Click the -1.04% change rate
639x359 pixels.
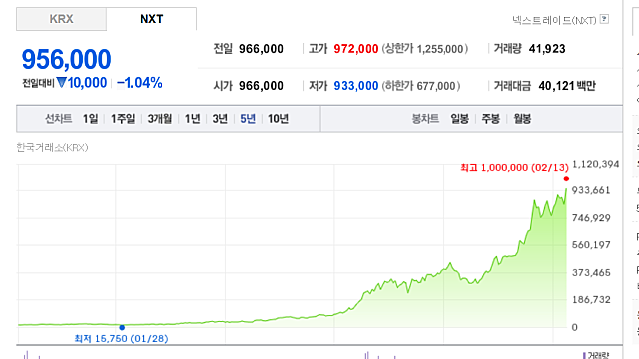coord(140,83)
